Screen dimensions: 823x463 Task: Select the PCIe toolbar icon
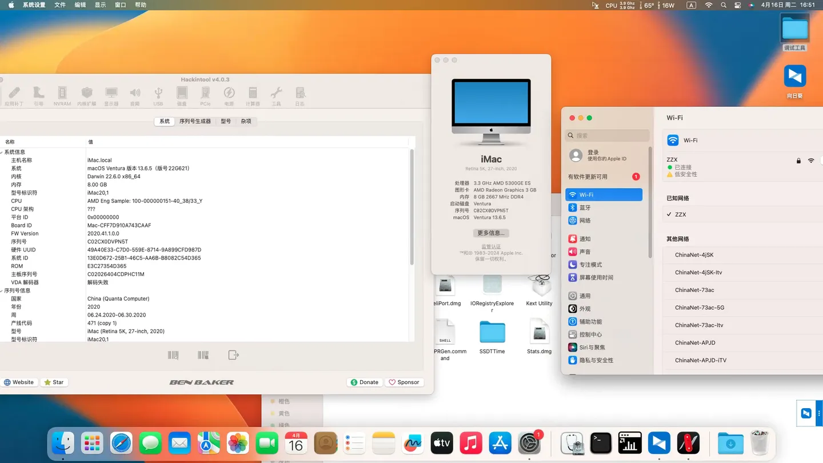tap(205, 95)
